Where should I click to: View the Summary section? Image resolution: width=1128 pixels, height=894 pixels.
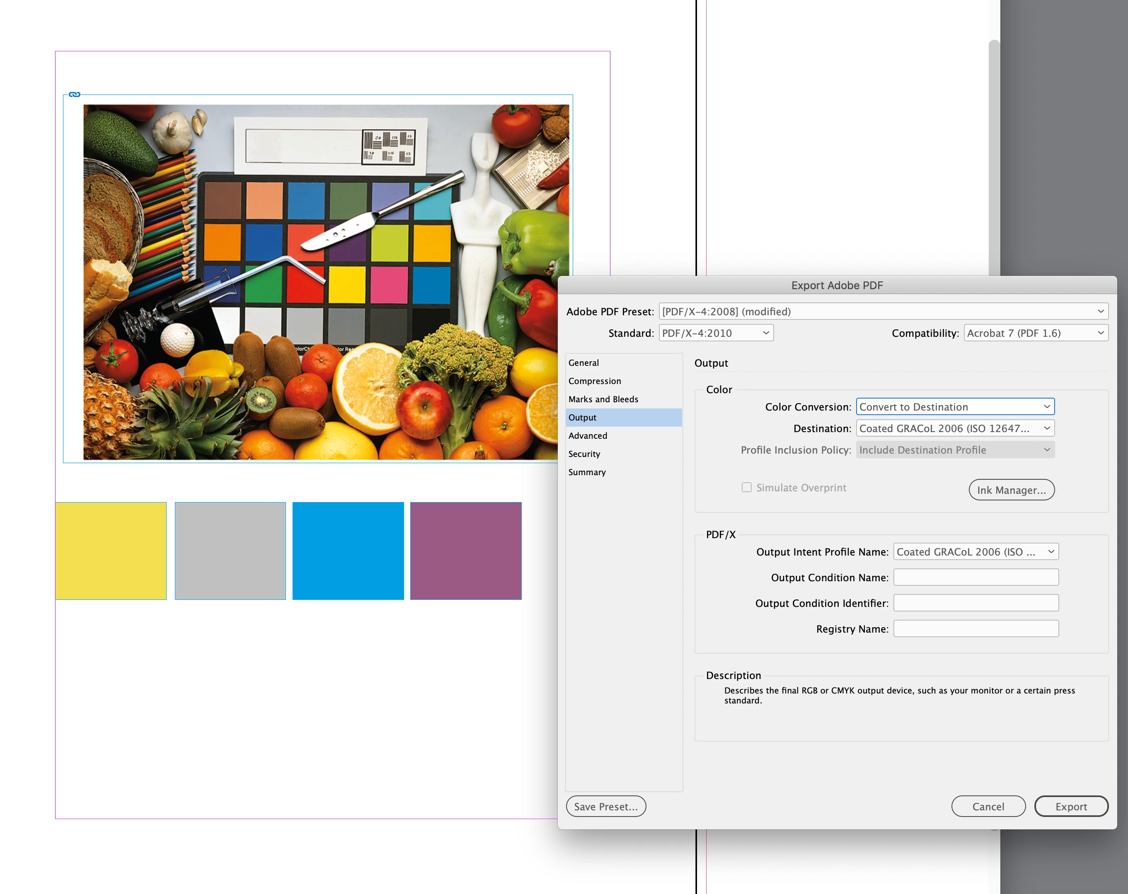586,472
